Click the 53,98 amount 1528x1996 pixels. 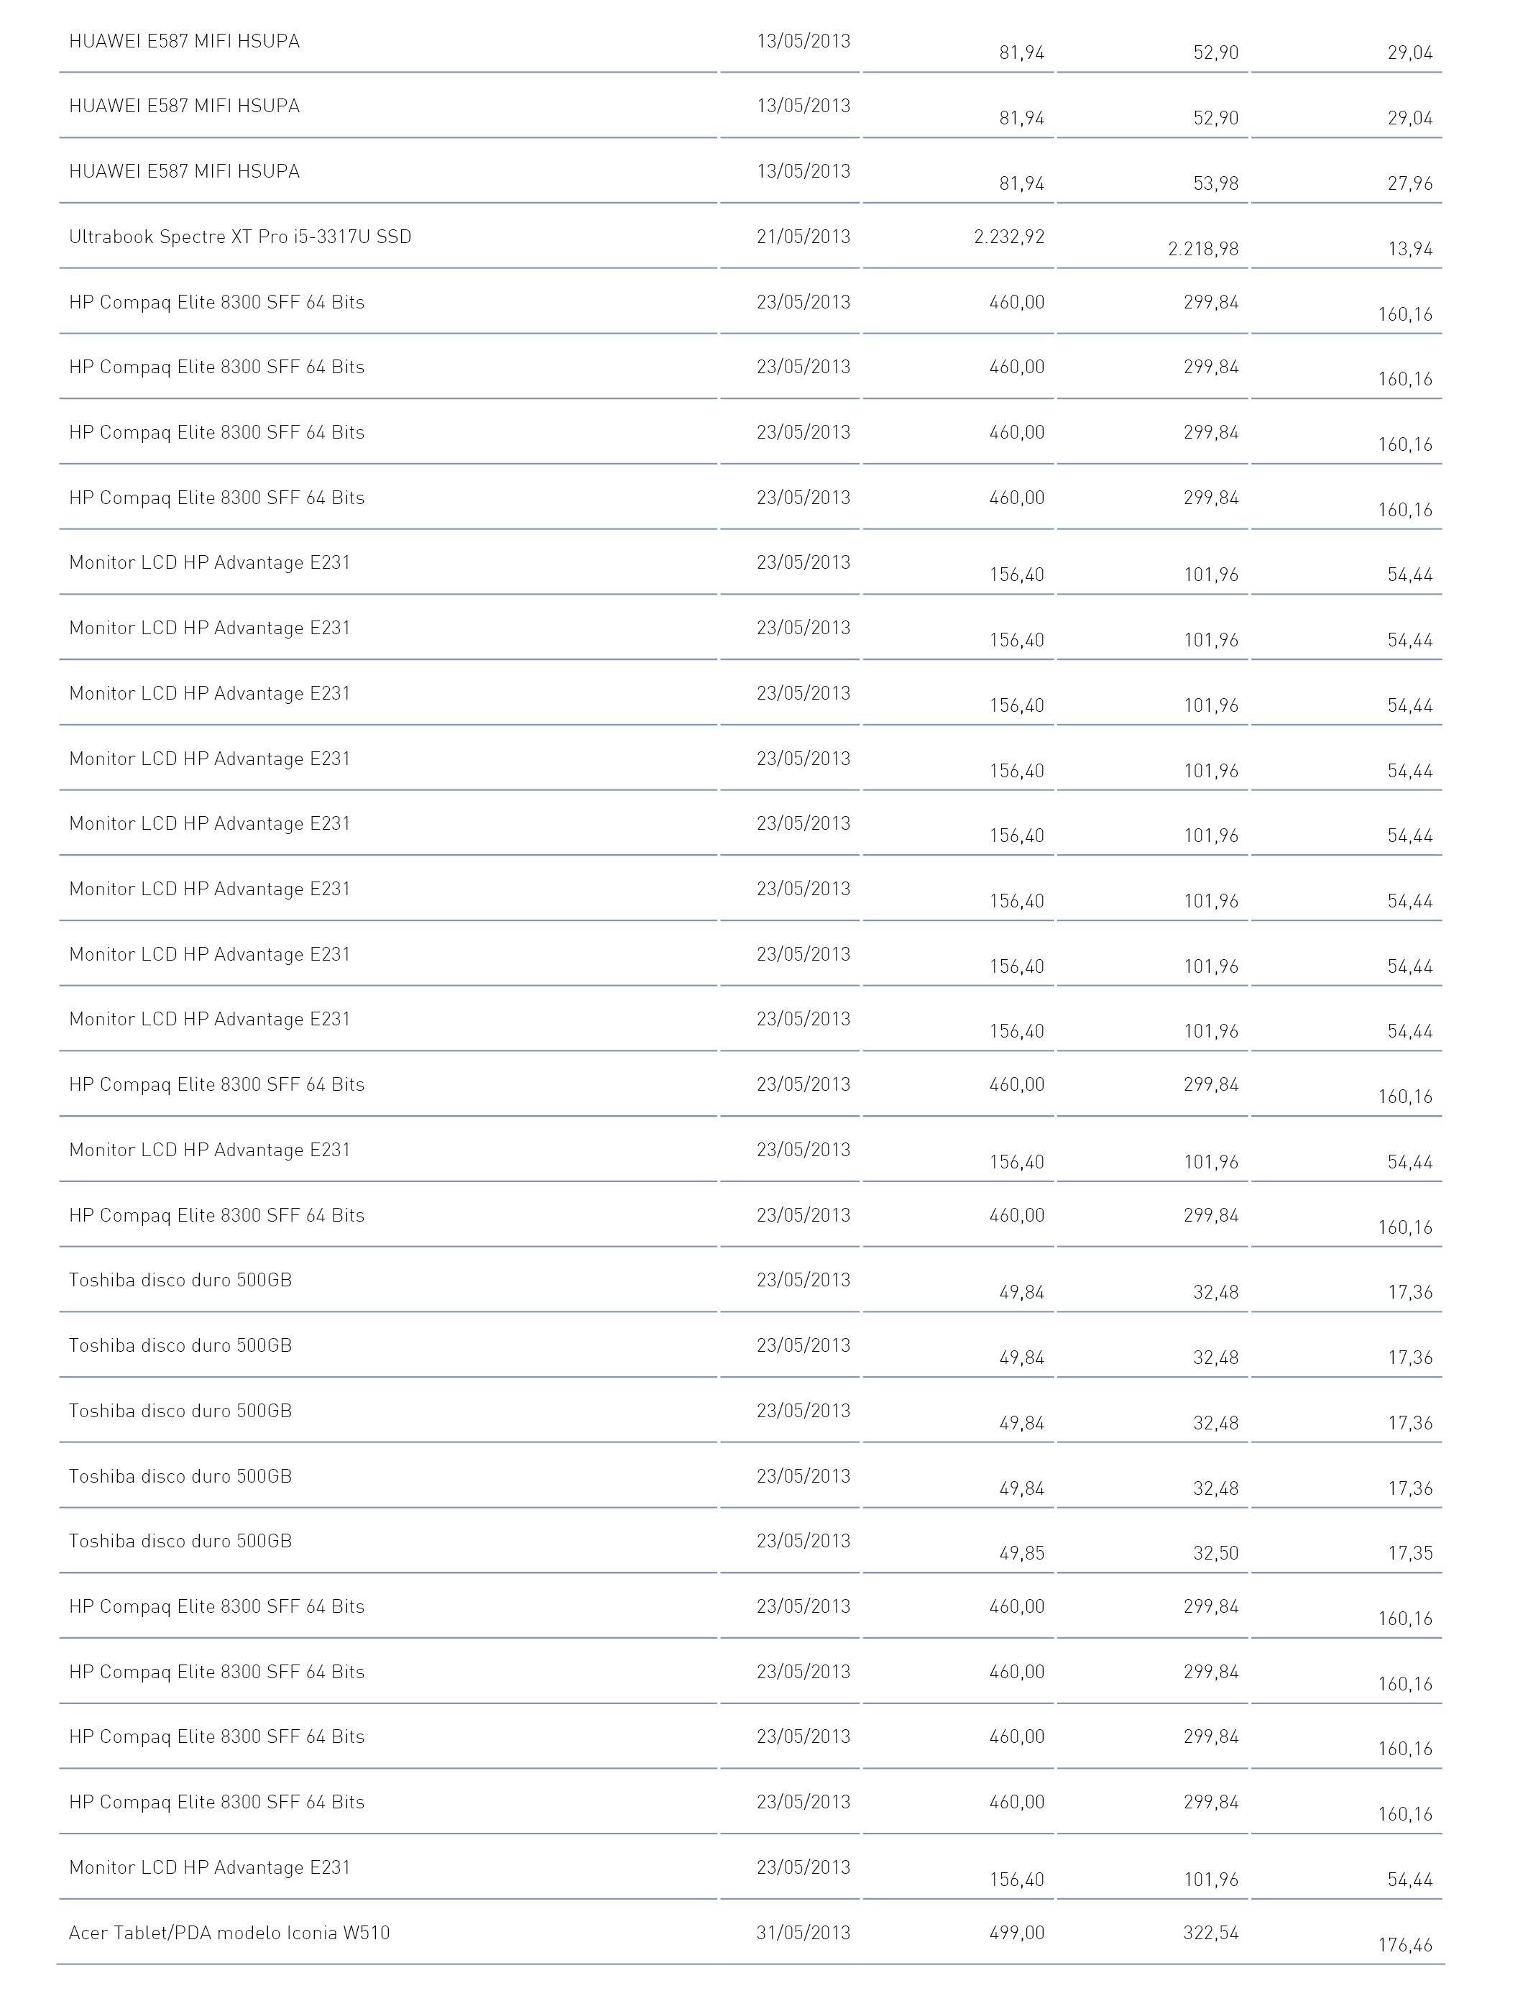[x=1216, y=184]
